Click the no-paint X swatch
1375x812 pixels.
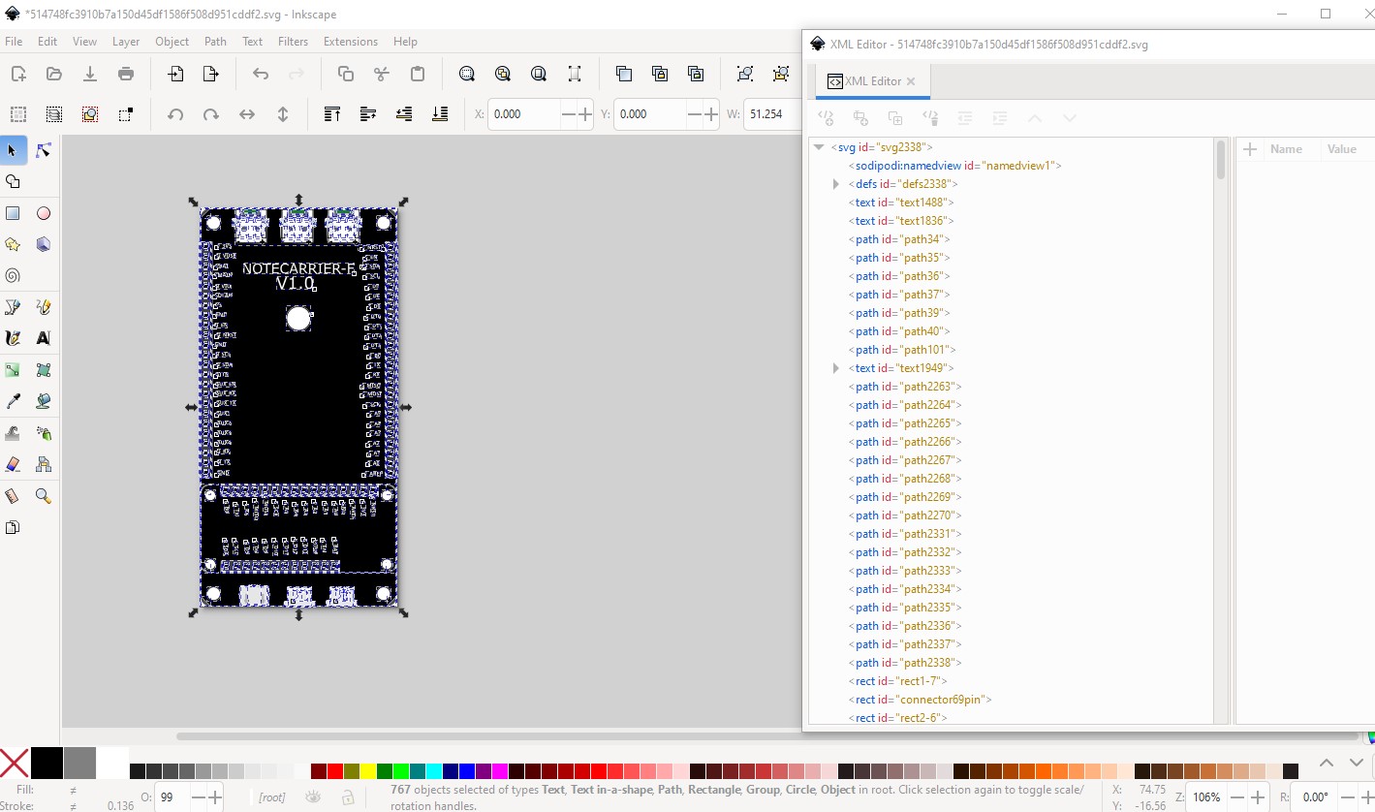[x=15, y=763]
